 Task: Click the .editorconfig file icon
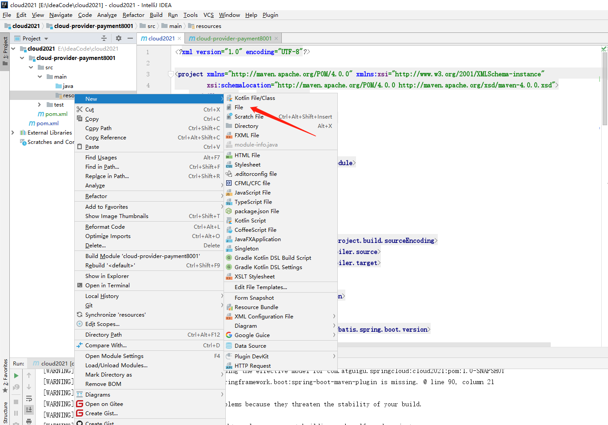[229, 174]
